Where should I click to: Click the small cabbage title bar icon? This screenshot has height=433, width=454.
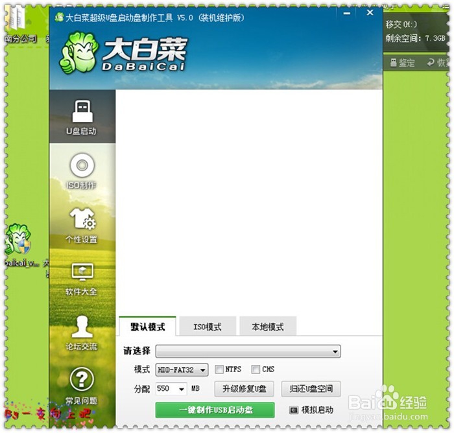[60, 18]
